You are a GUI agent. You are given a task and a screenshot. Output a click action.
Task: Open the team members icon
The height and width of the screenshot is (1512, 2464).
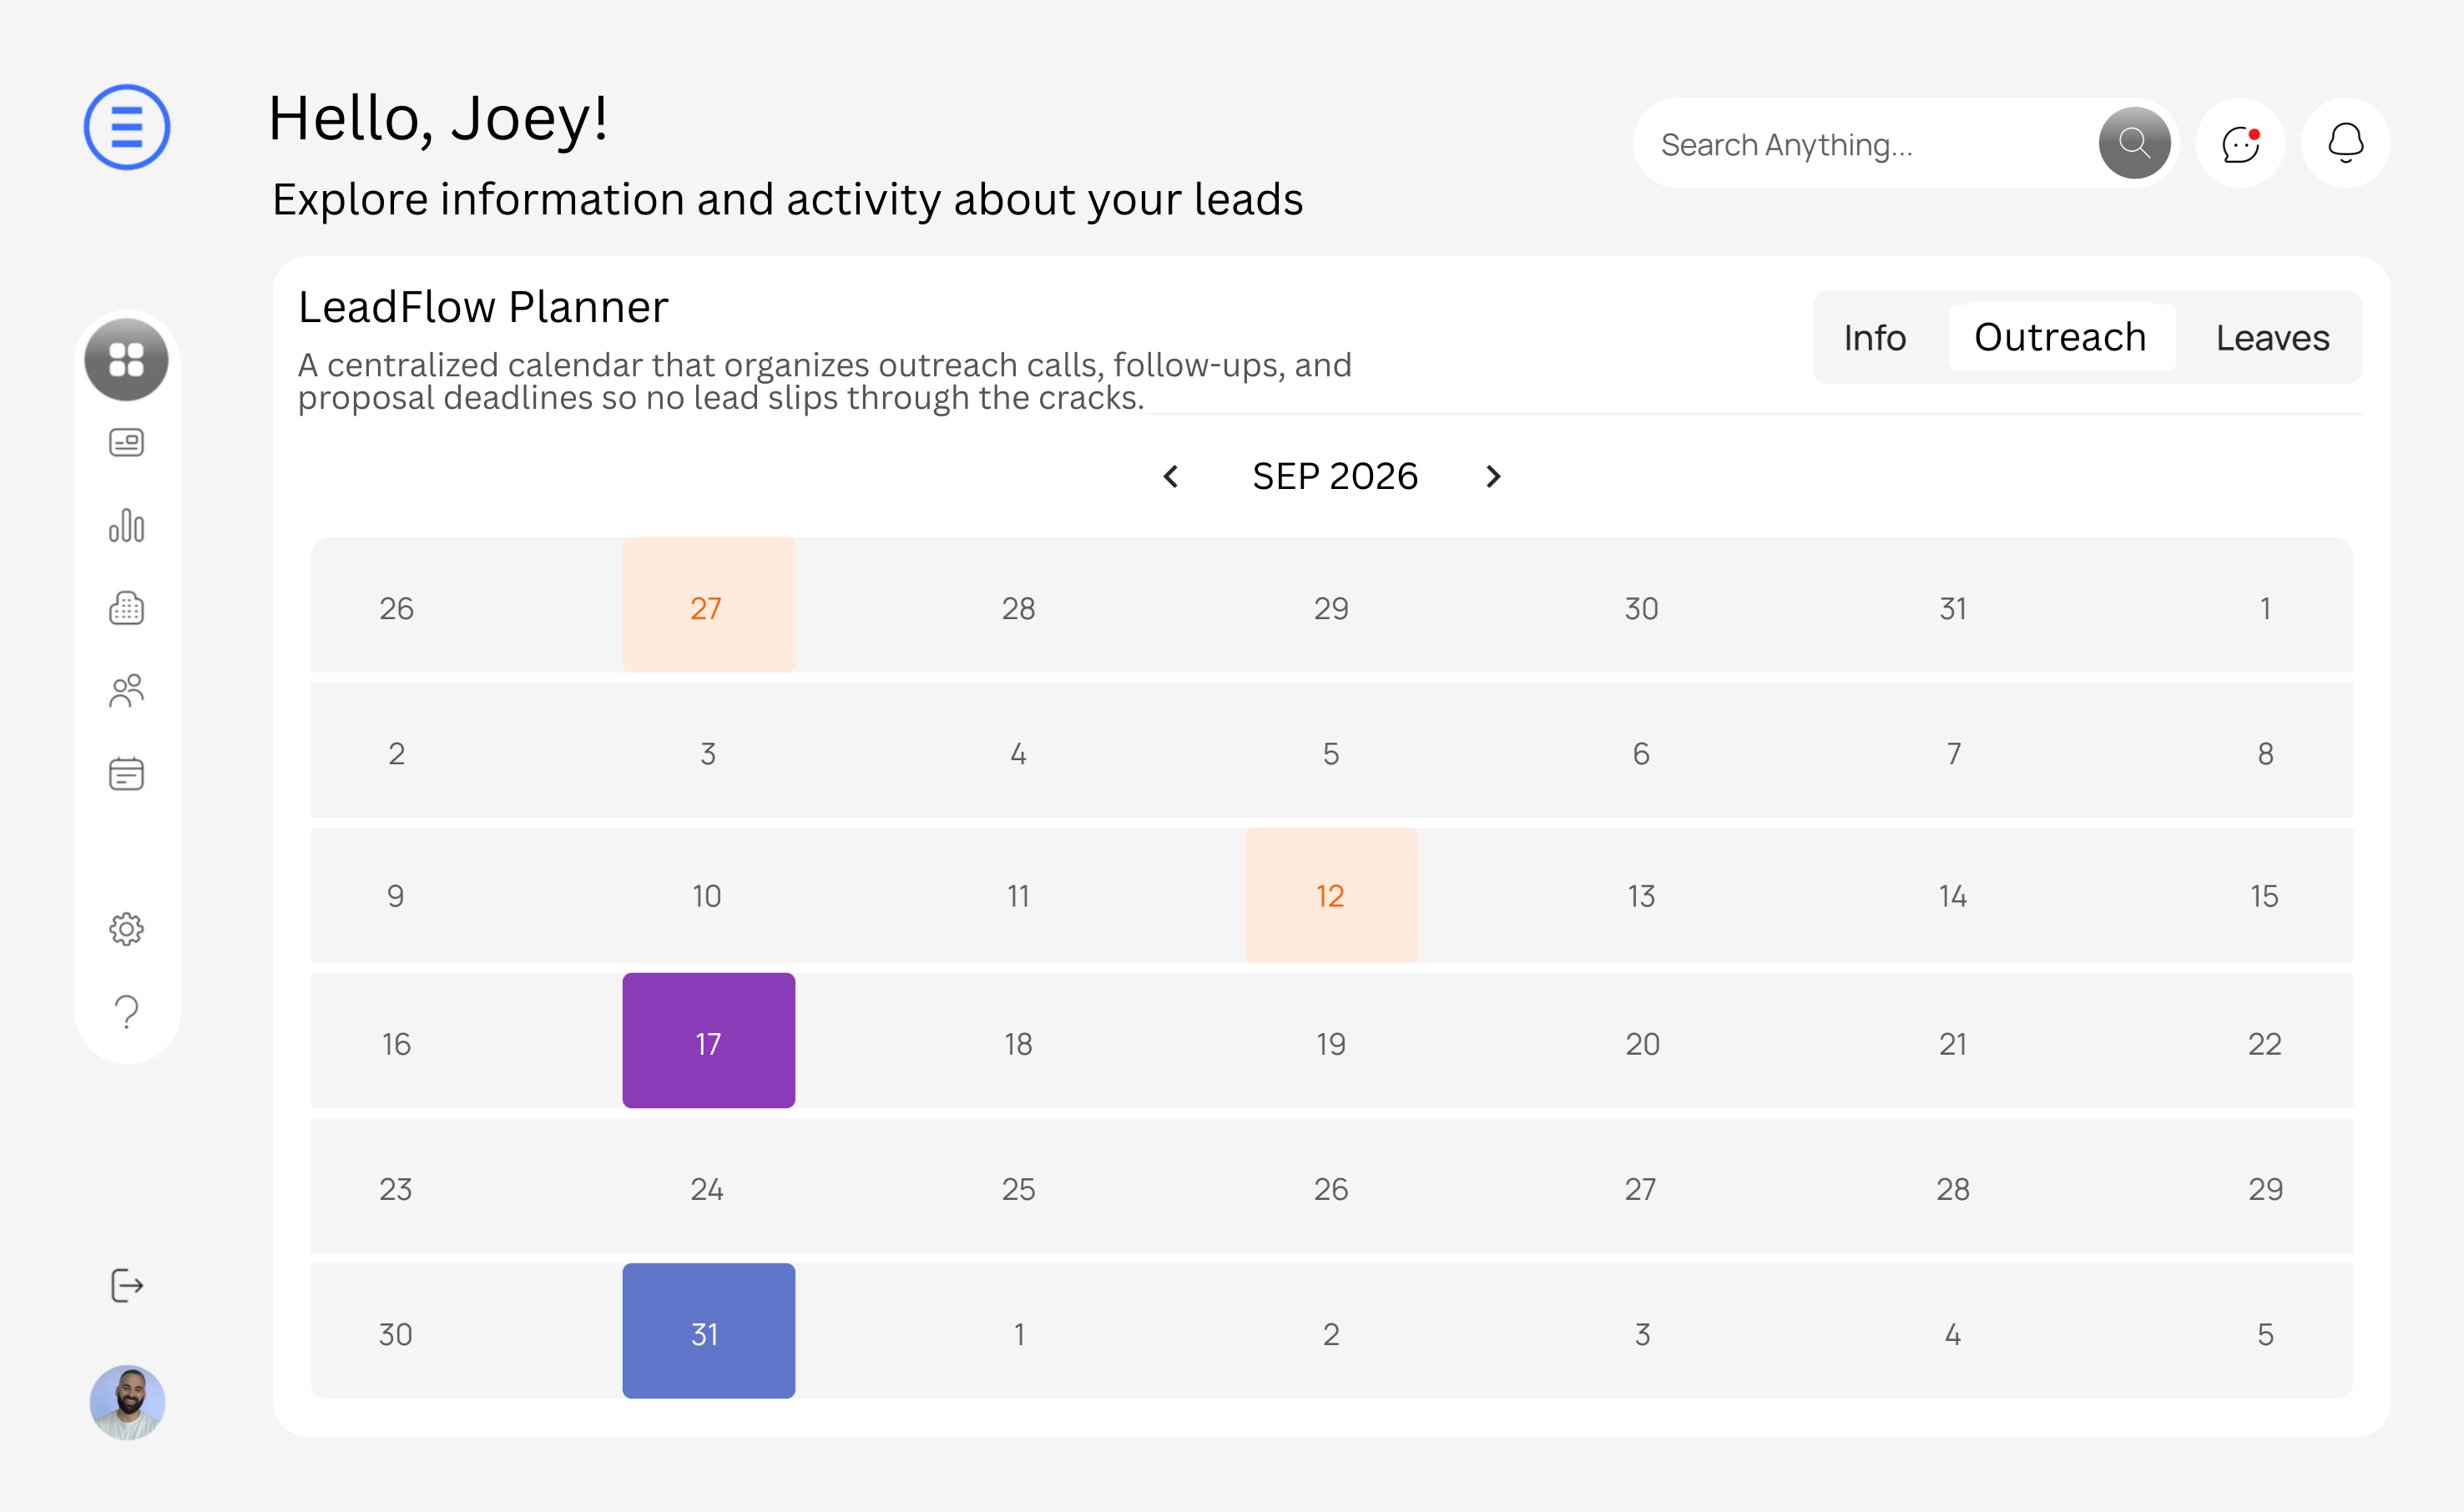tap(127, 690)
